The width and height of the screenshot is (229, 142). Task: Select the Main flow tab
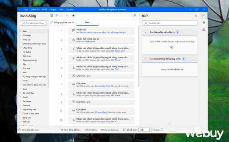[x=87, y=22]
